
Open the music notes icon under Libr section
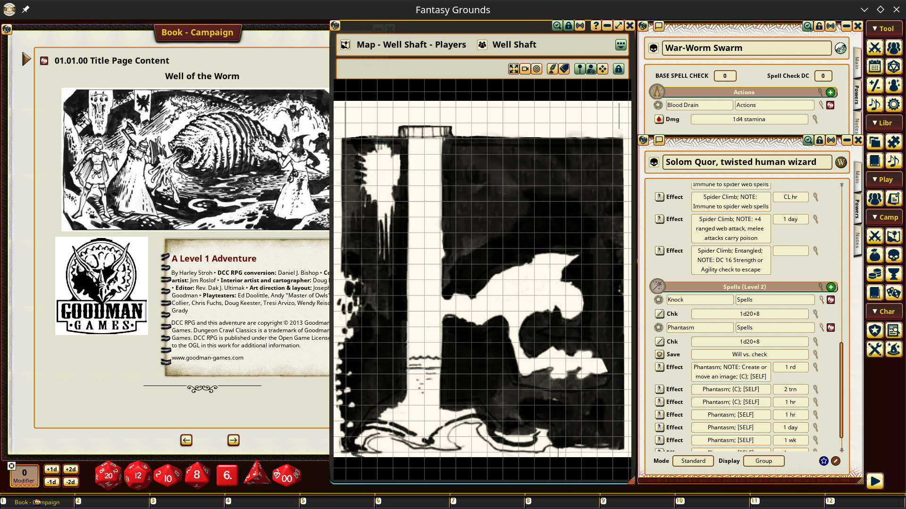[895, 160]
